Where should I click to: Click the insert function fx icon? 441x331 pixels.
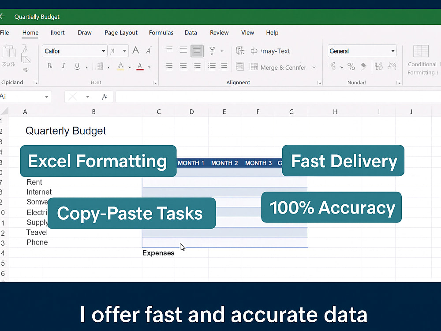105,97
